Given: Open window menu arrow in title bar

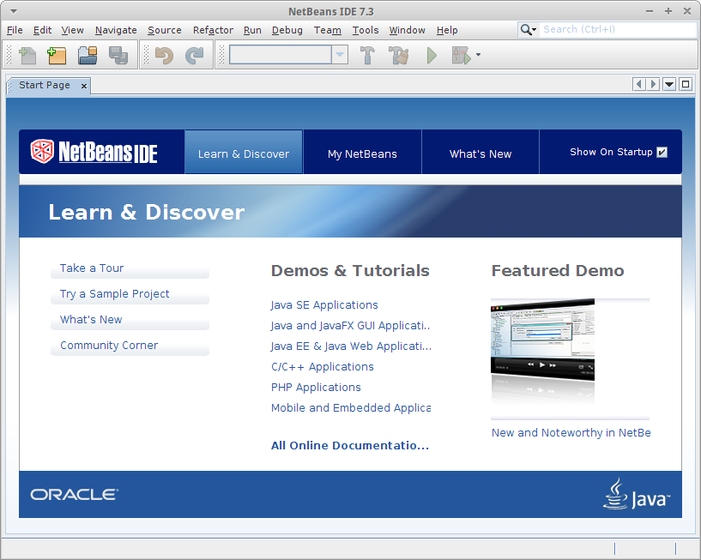Looking at the screenshot, I should point(14,11).
